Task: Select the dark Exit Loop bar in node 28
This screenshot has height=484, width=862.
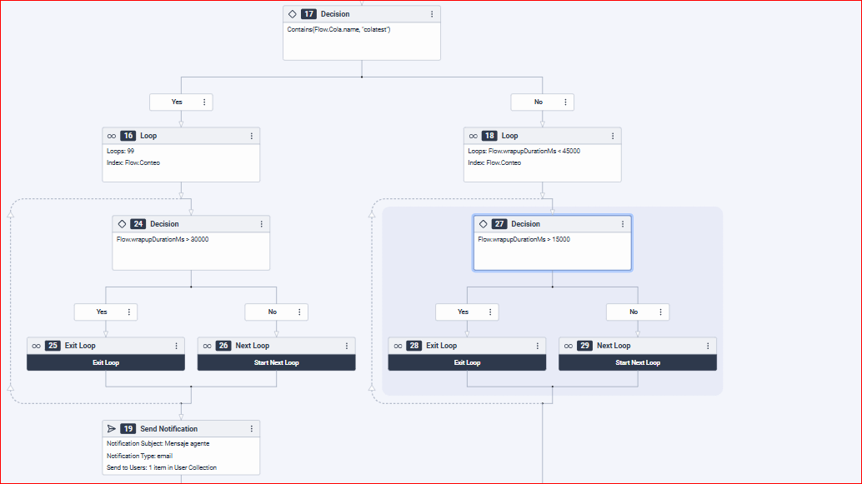Action: click(x=467, y=362)
